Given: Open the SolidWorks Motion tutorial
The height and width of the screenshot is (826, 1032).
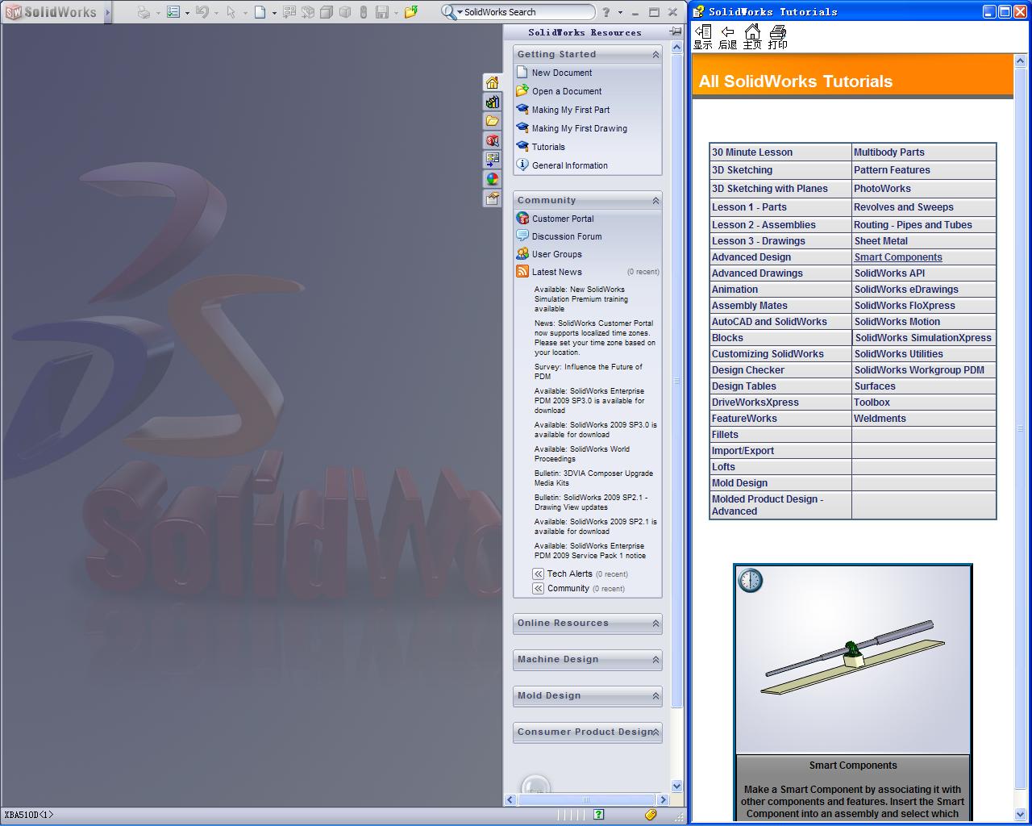Looking at the screenshot, I should pyautogui.click(x=897, y=322).
